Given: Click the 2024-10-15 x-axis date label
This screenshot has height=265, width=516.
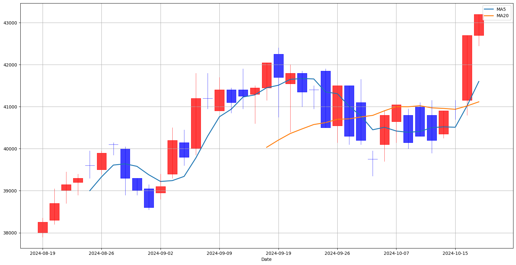Looking at the screenshot, I should click(455, 254).
